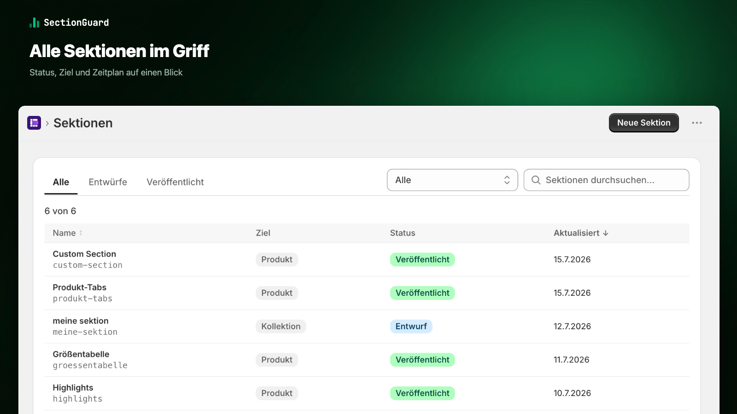
Task: Switch to the Entwürfe tab
Action: pyautogui.click(x=108, y=182)
